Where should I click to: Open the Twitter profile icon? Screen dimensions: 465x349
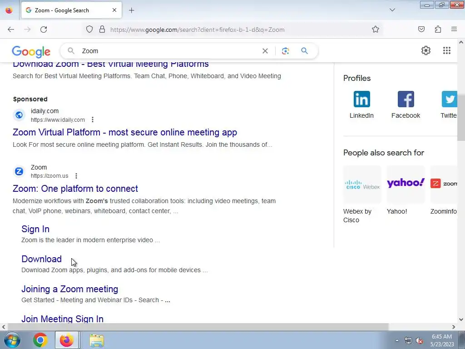point(449,99)
